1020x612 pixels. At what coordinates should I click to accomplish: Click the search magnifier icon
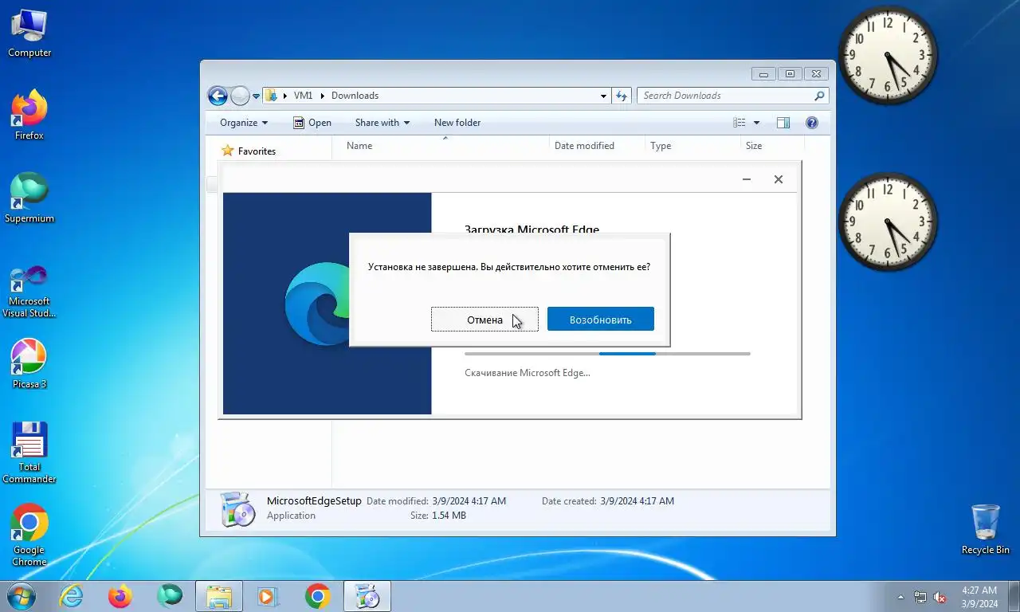[819, 96]
